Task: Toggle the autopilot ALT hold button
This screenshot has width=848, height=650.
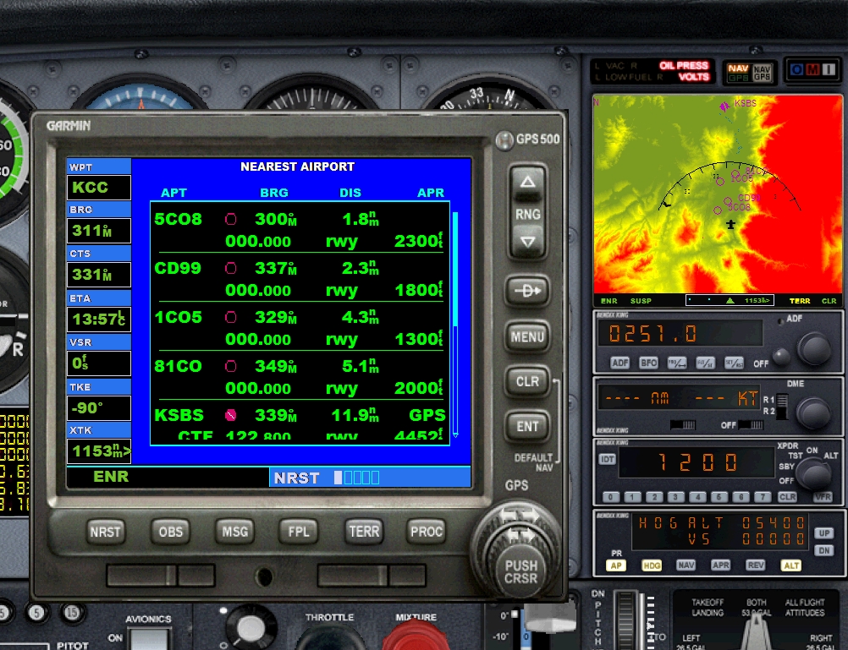Action: (x=790, y=565)
